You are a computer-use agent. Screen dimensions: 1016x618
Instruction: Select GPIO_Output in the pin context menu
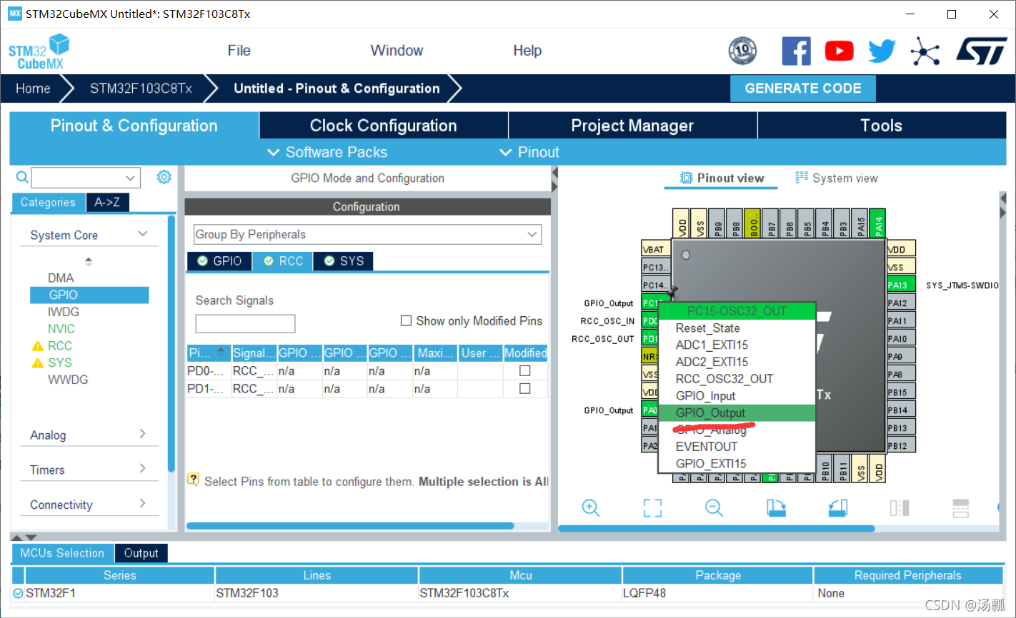(737, 412)
